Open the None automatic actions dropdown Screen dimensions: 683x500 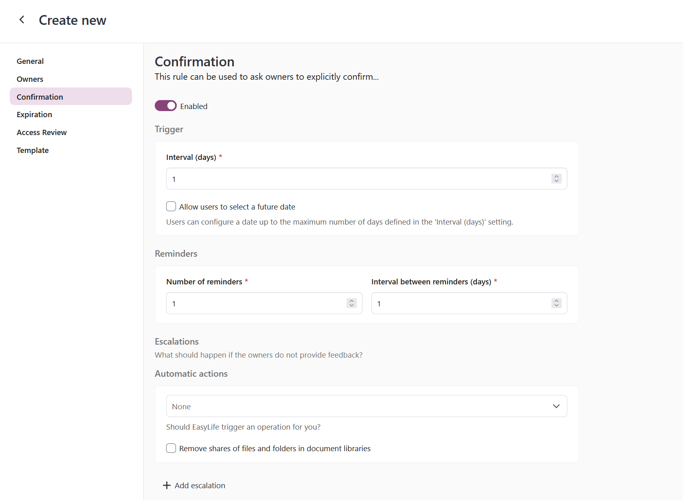(366, 406)
